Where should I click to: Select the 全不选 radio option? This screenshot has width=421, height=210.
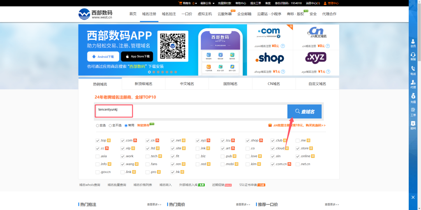pyautogui.click(x=110, y=126)
